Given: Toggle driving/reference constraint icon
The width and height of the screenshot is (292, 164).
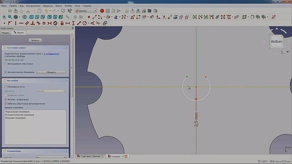Looking at the screenshot, I should [x=105, y=23].
